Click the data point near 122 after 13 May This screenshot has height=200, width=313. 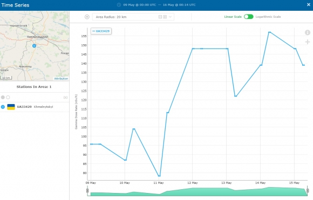pos(235,96)
